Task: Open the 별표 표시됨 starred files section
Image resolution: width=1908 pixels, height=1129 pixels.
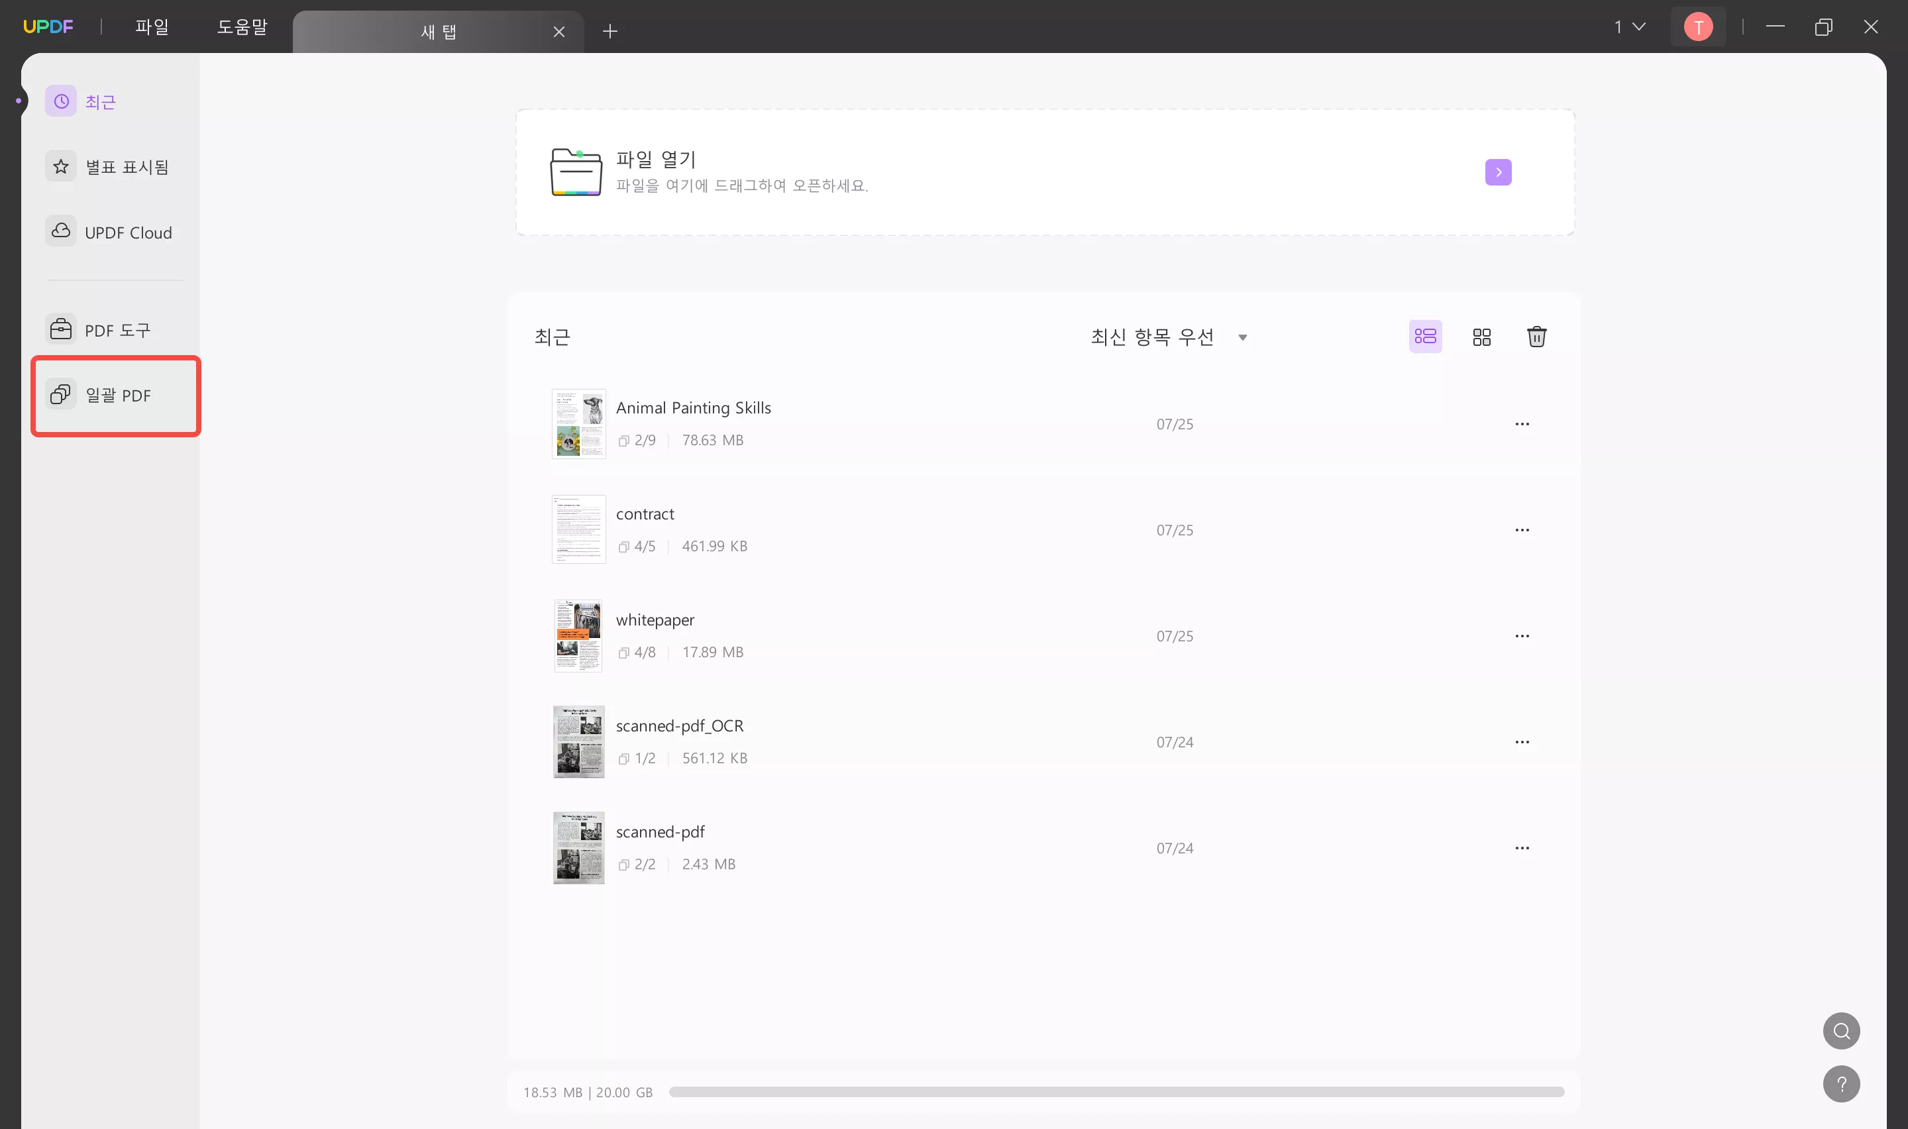Action: (107, 166)
